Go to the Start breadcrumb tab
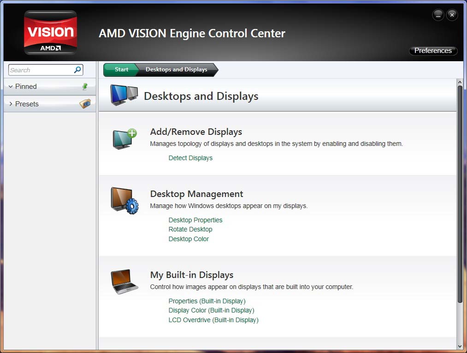 (x=121, y=69)
